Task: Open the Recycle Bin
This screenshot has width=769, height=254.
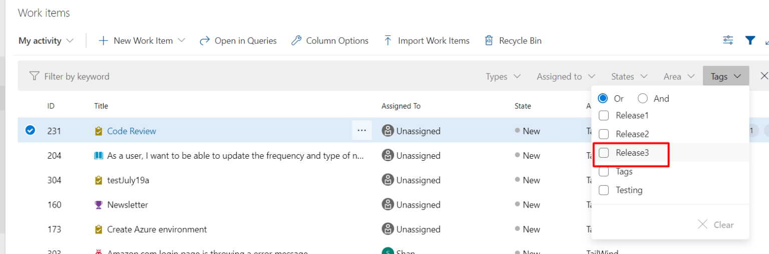Action: pyautogui.click(x=513, y=41)
